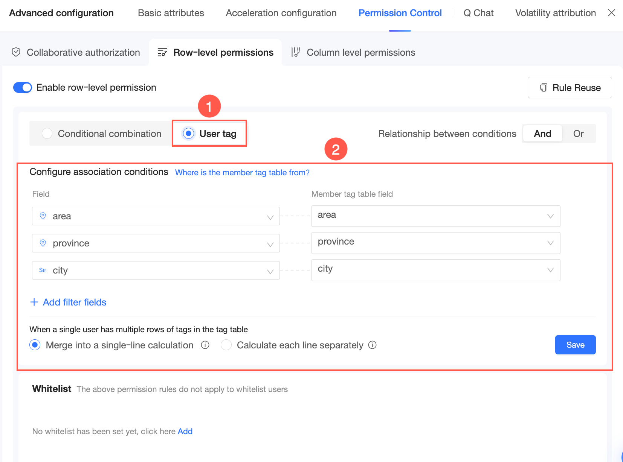The height and width of the screenshot is (462, 623).
Task: Save the row-level permission settings
Action: point(575,345)
